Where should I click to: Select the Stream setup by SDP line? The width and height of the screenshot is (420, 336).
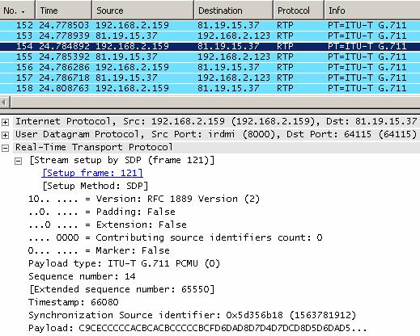point(122,160)
